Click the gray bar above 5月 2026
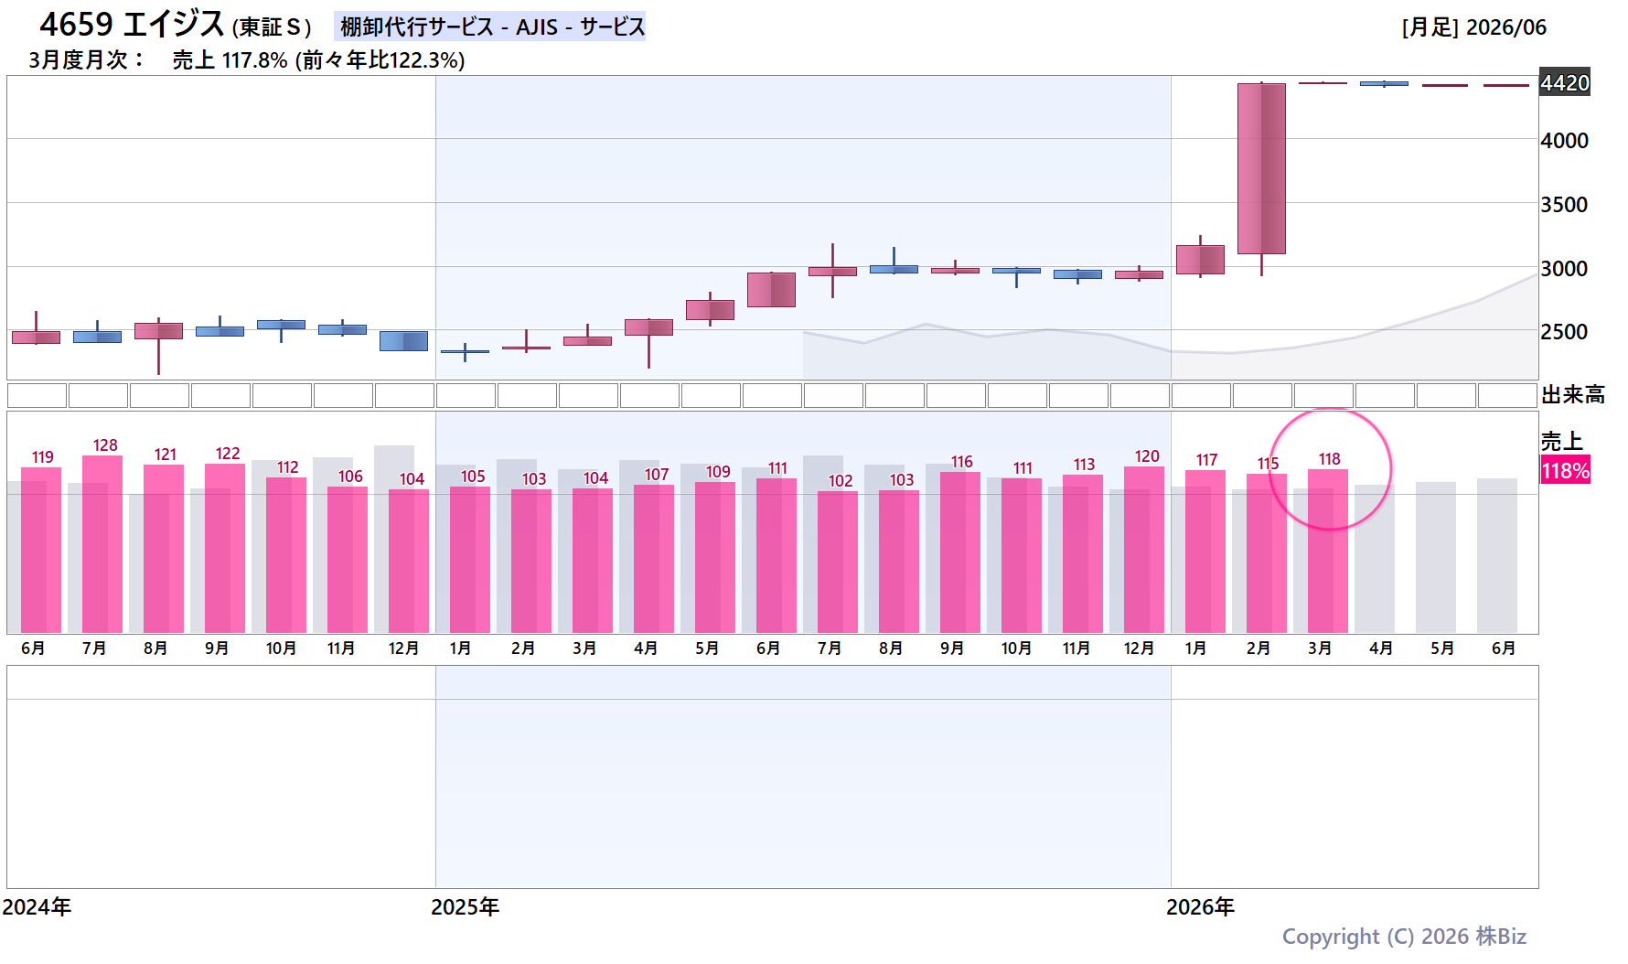Viewport: 1628px width, 964px height. coord(1436,557)
